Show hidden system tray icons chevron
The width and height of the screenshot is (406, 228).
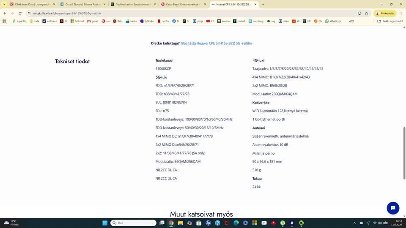(354, 223)
